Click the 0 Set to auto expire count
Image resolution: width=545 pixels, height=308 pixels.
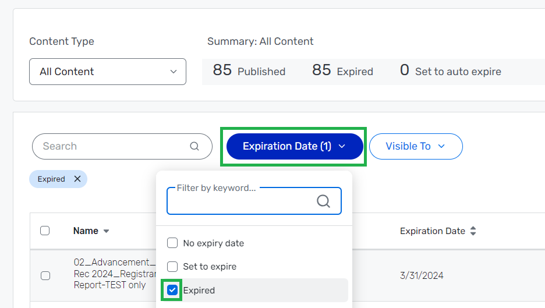[451, 70]
